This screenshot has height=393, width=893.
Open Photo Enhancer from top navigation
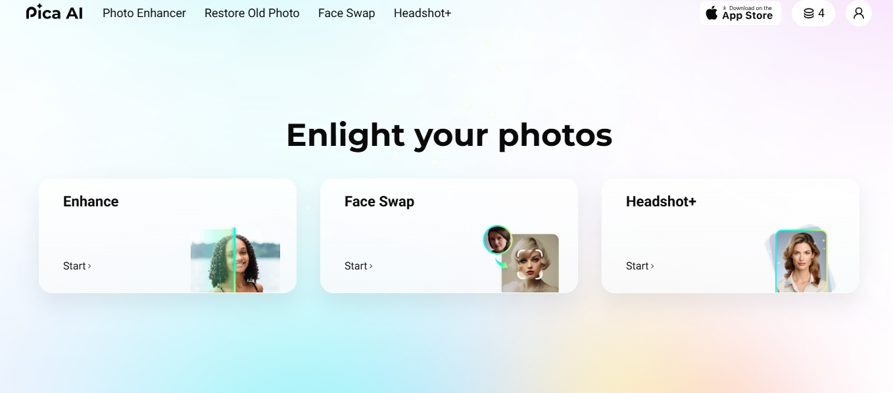tap(144, 13)
